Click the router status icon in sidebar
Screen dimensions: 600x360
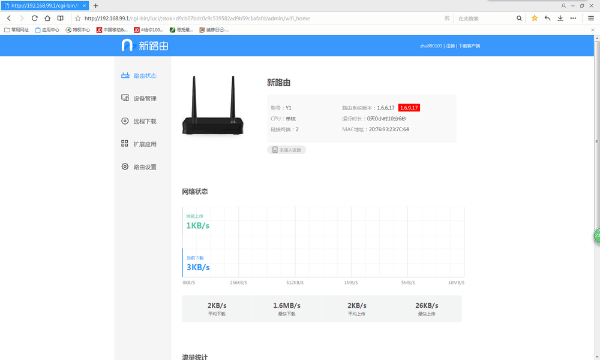click(x=125, y=75)
